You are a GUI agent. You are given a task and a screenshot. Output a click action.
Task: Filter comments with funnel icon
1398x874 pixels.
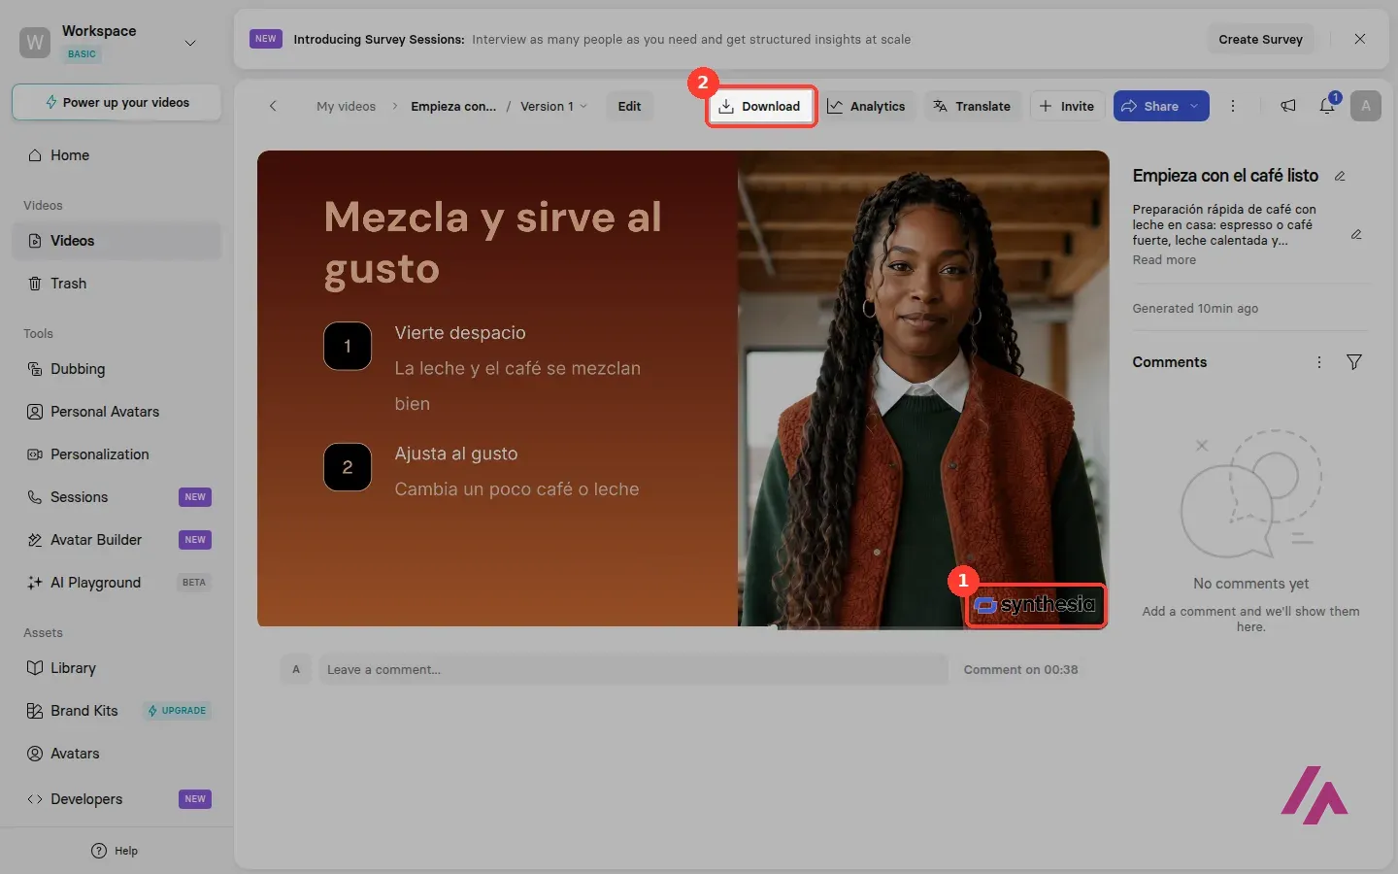(x=1354, y=362)
